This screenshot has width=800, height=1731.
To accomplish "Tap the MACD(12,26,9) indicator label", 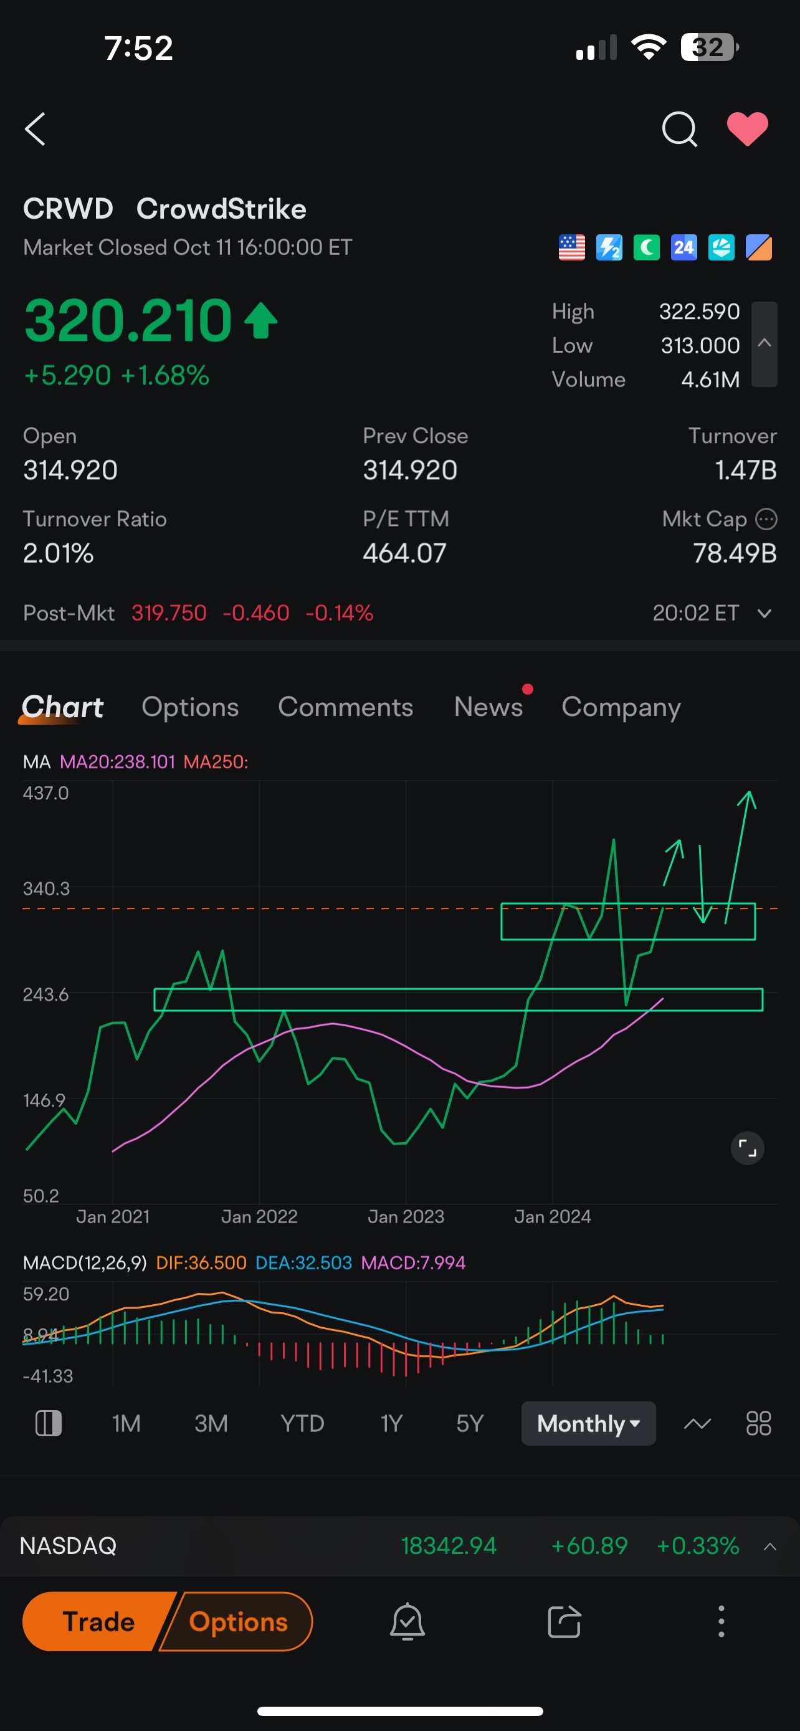I will [x=85, y=1262].
